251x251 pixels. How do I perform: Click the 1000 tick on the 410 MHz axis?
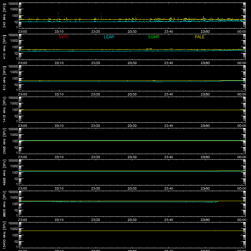(14, 41)
